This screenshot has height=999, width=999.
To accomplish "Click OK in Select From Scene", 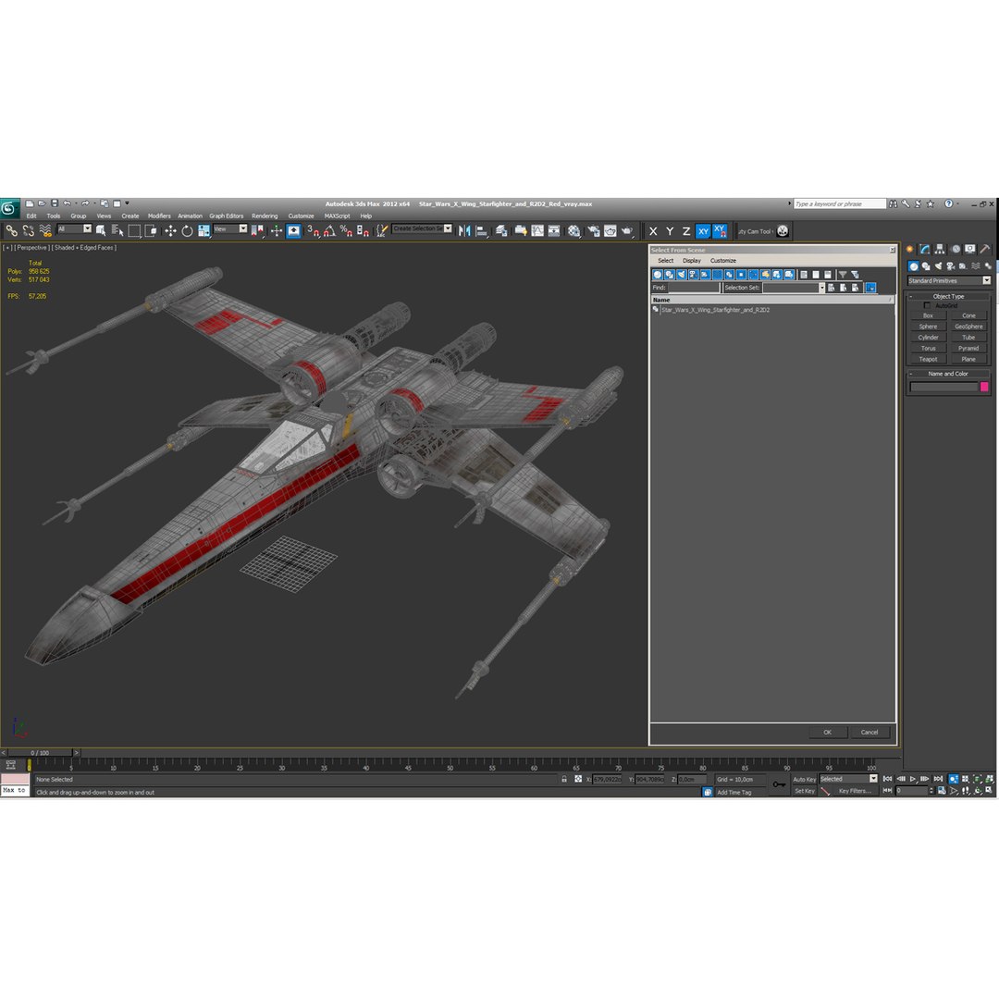I will (827, 732).
